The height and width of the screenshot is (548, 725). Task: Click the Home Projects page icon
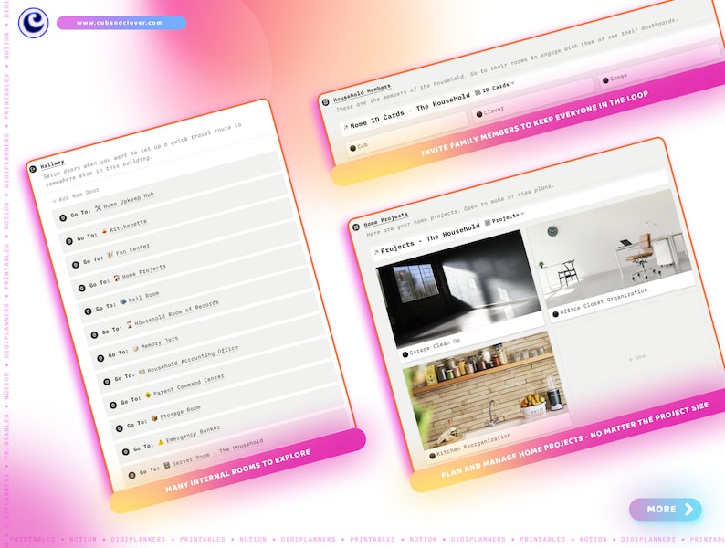356,227
